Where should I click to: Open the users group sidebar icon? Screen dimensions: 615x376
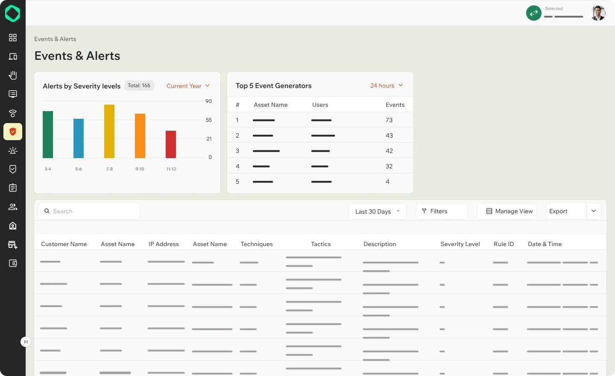13,207
